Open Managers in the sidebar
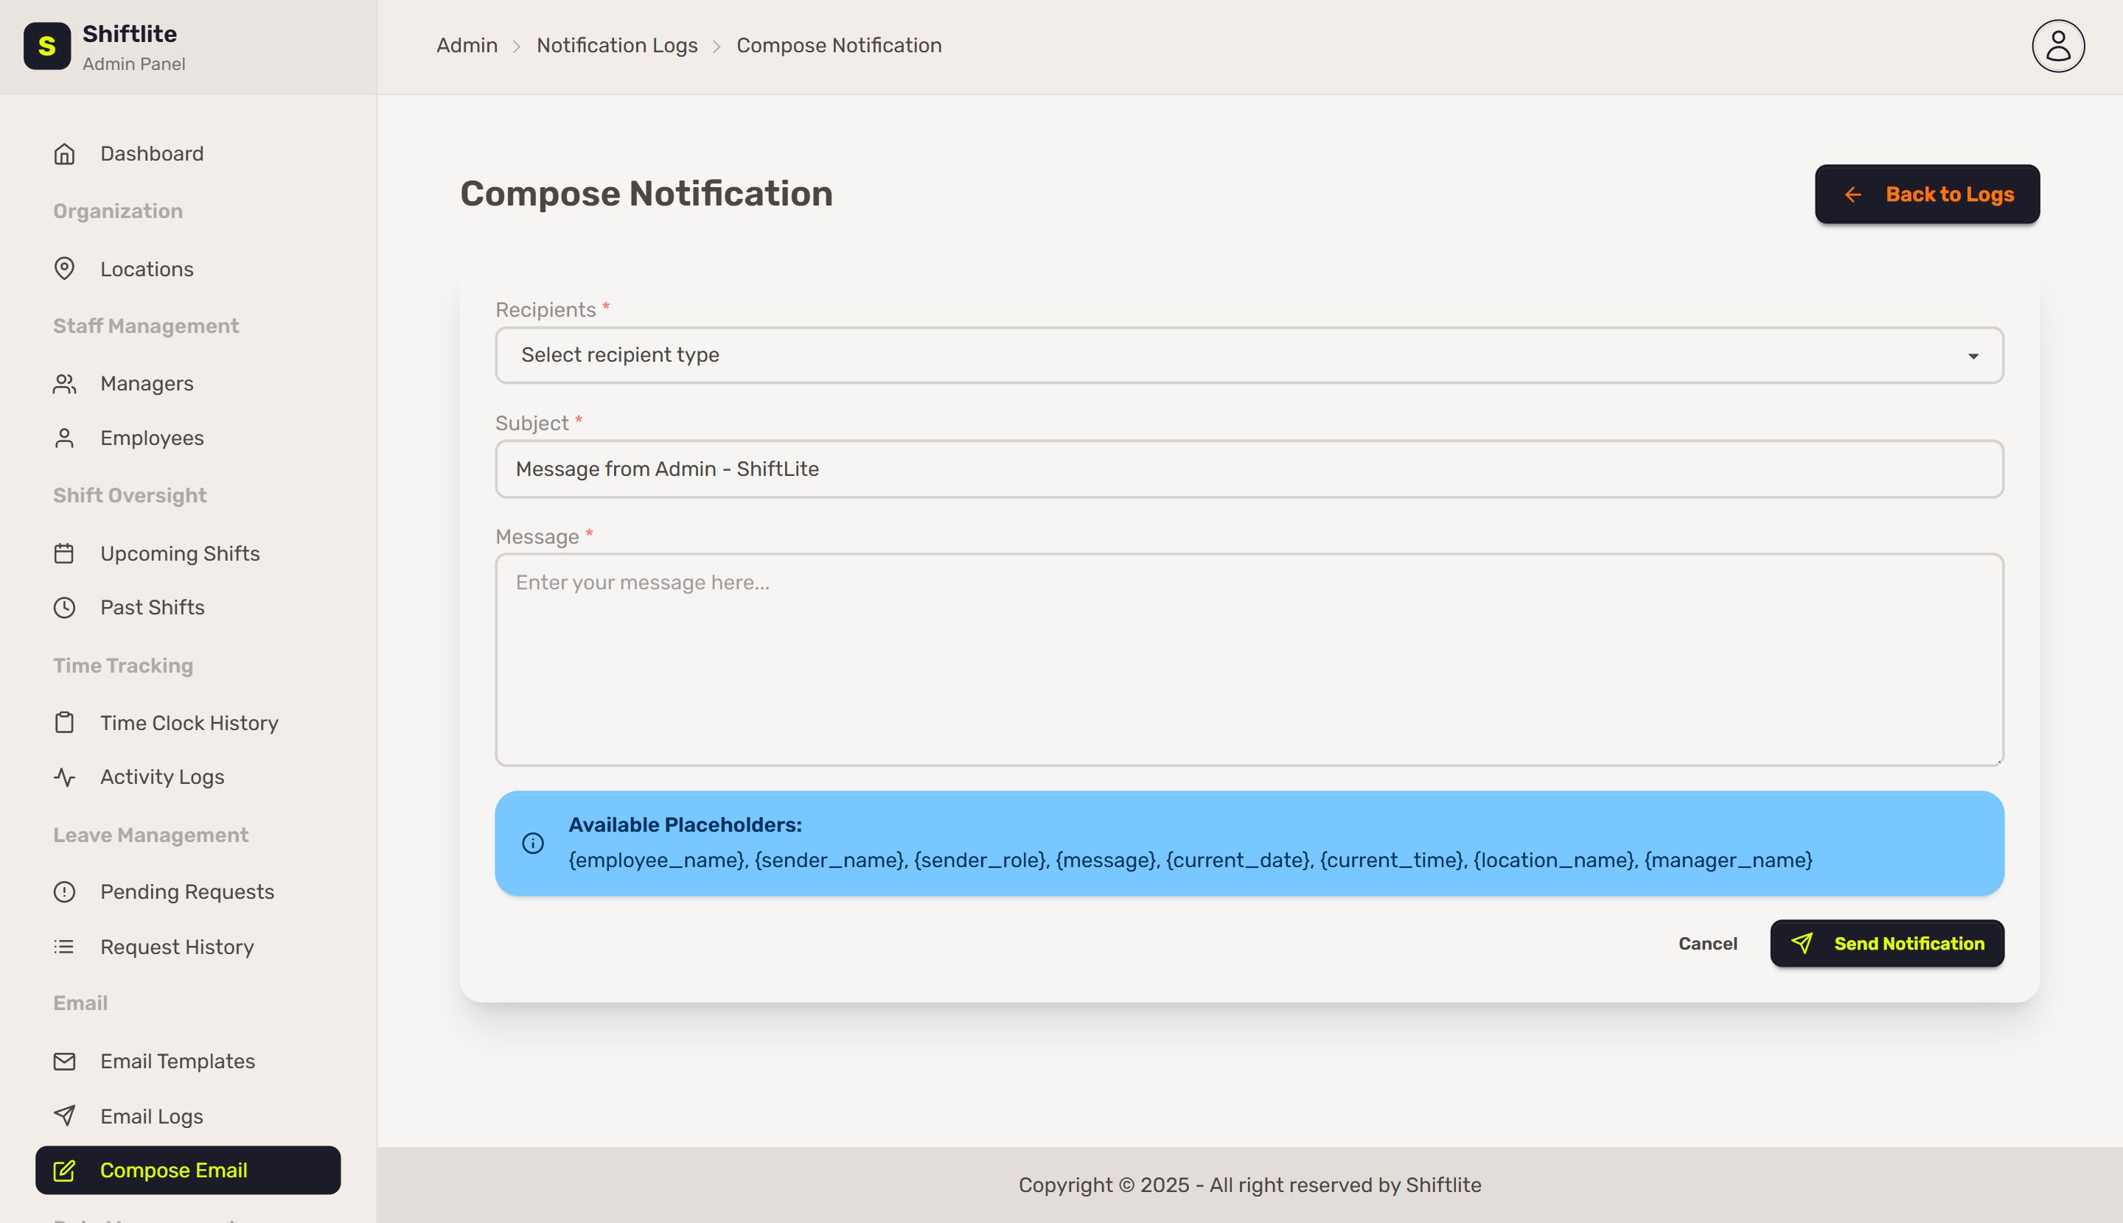 pos(146,384)
